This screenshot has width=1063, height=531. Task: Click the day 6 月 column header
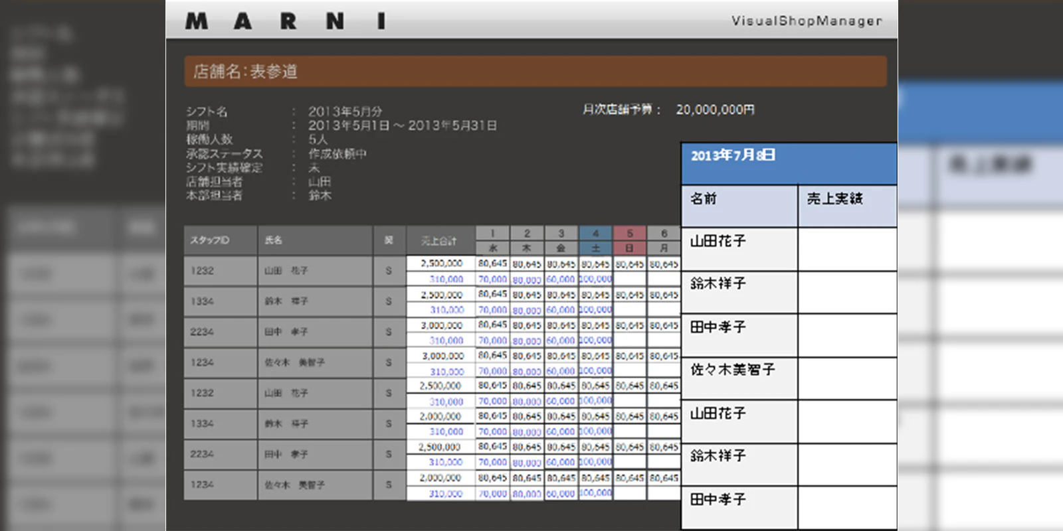664,240
